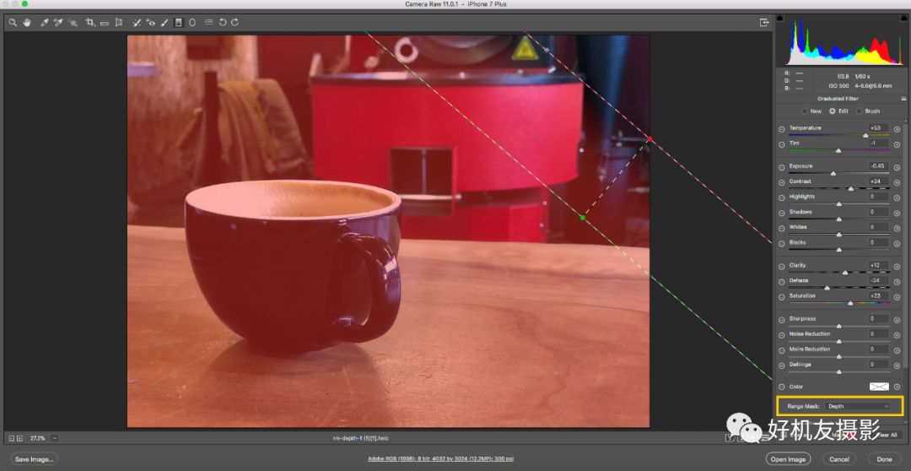Open the Range Mask dropdown
911x471 pixels.
[x=858, y=407]
